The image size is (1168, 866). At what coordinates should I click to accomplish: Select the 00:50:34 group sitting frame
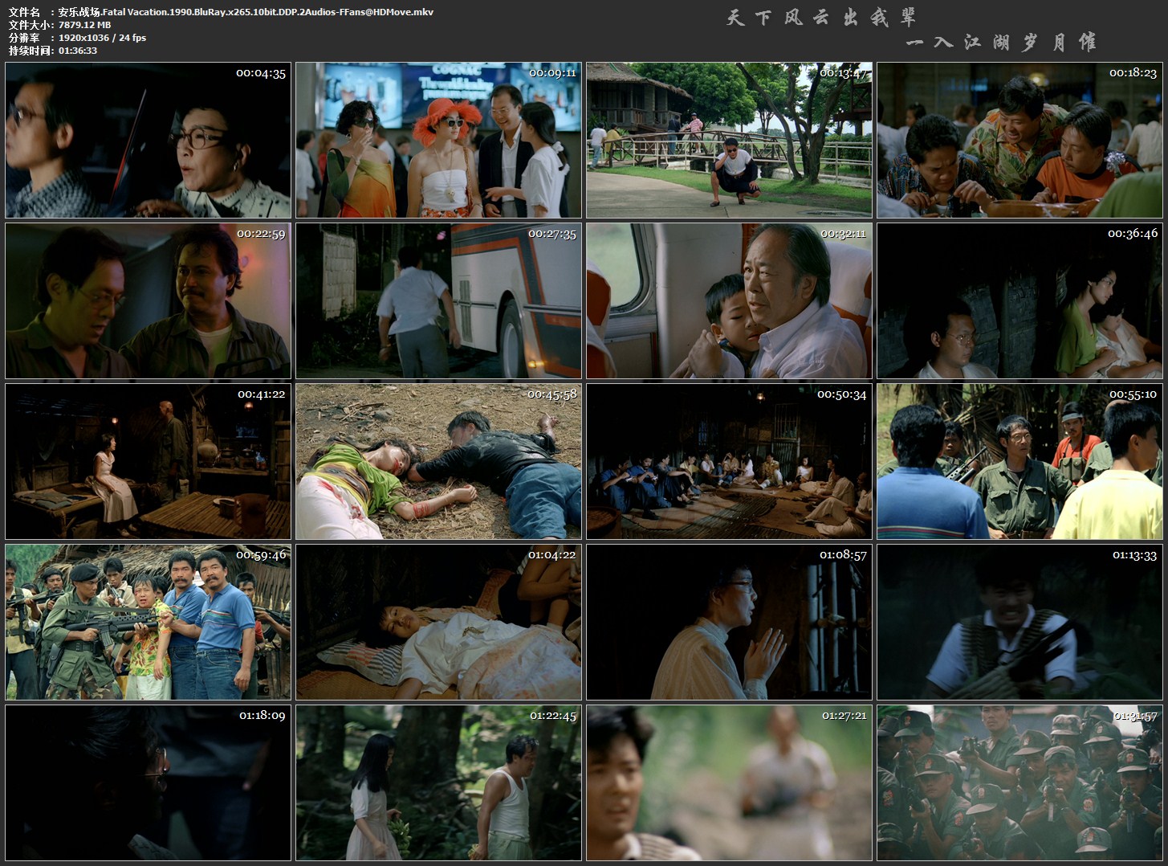coord(729,461)
